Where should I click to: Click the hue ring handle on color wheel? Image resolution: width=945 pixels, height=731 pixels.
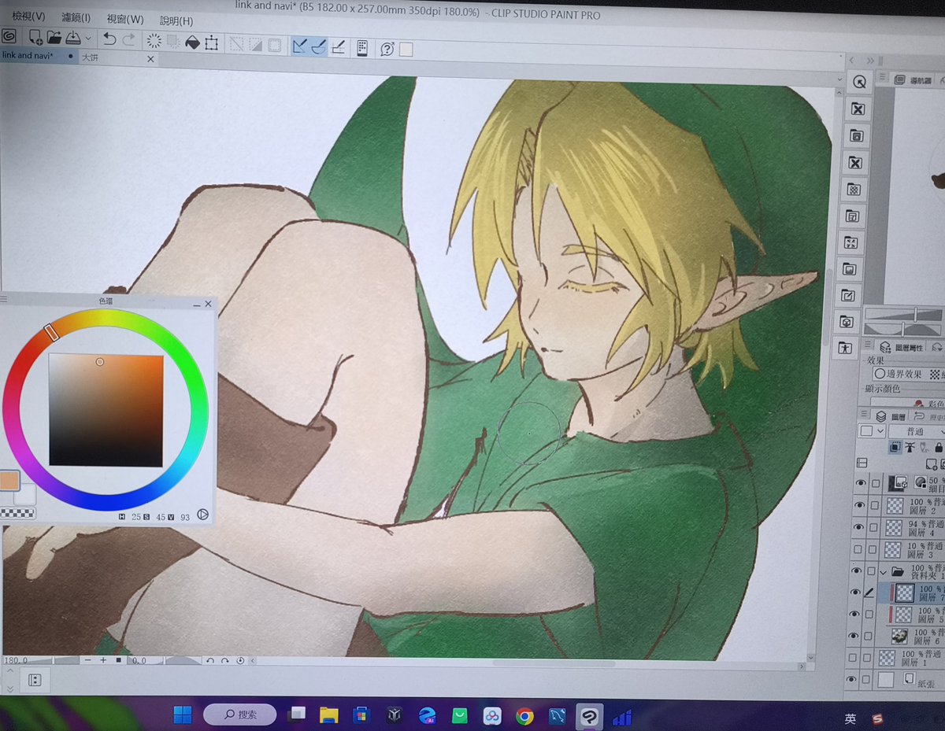click(x=52, y=332)
